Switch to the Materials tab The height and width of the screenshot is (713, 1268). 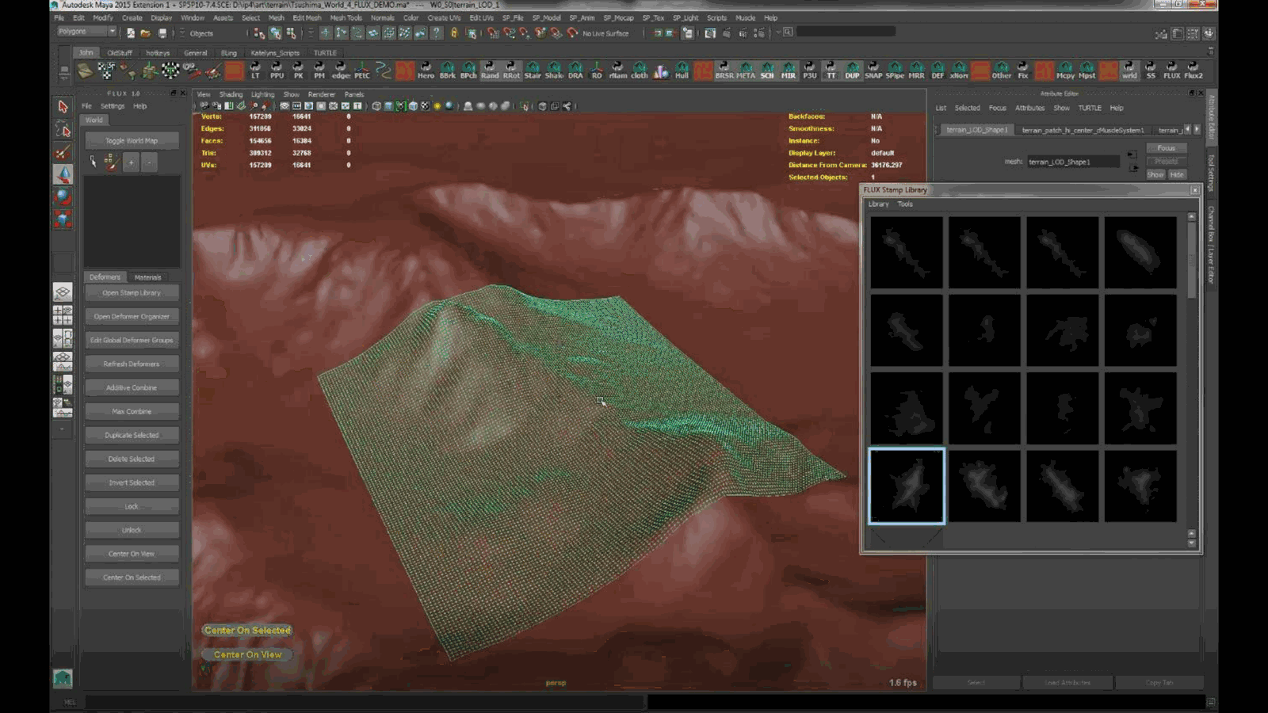click(147, 277)
